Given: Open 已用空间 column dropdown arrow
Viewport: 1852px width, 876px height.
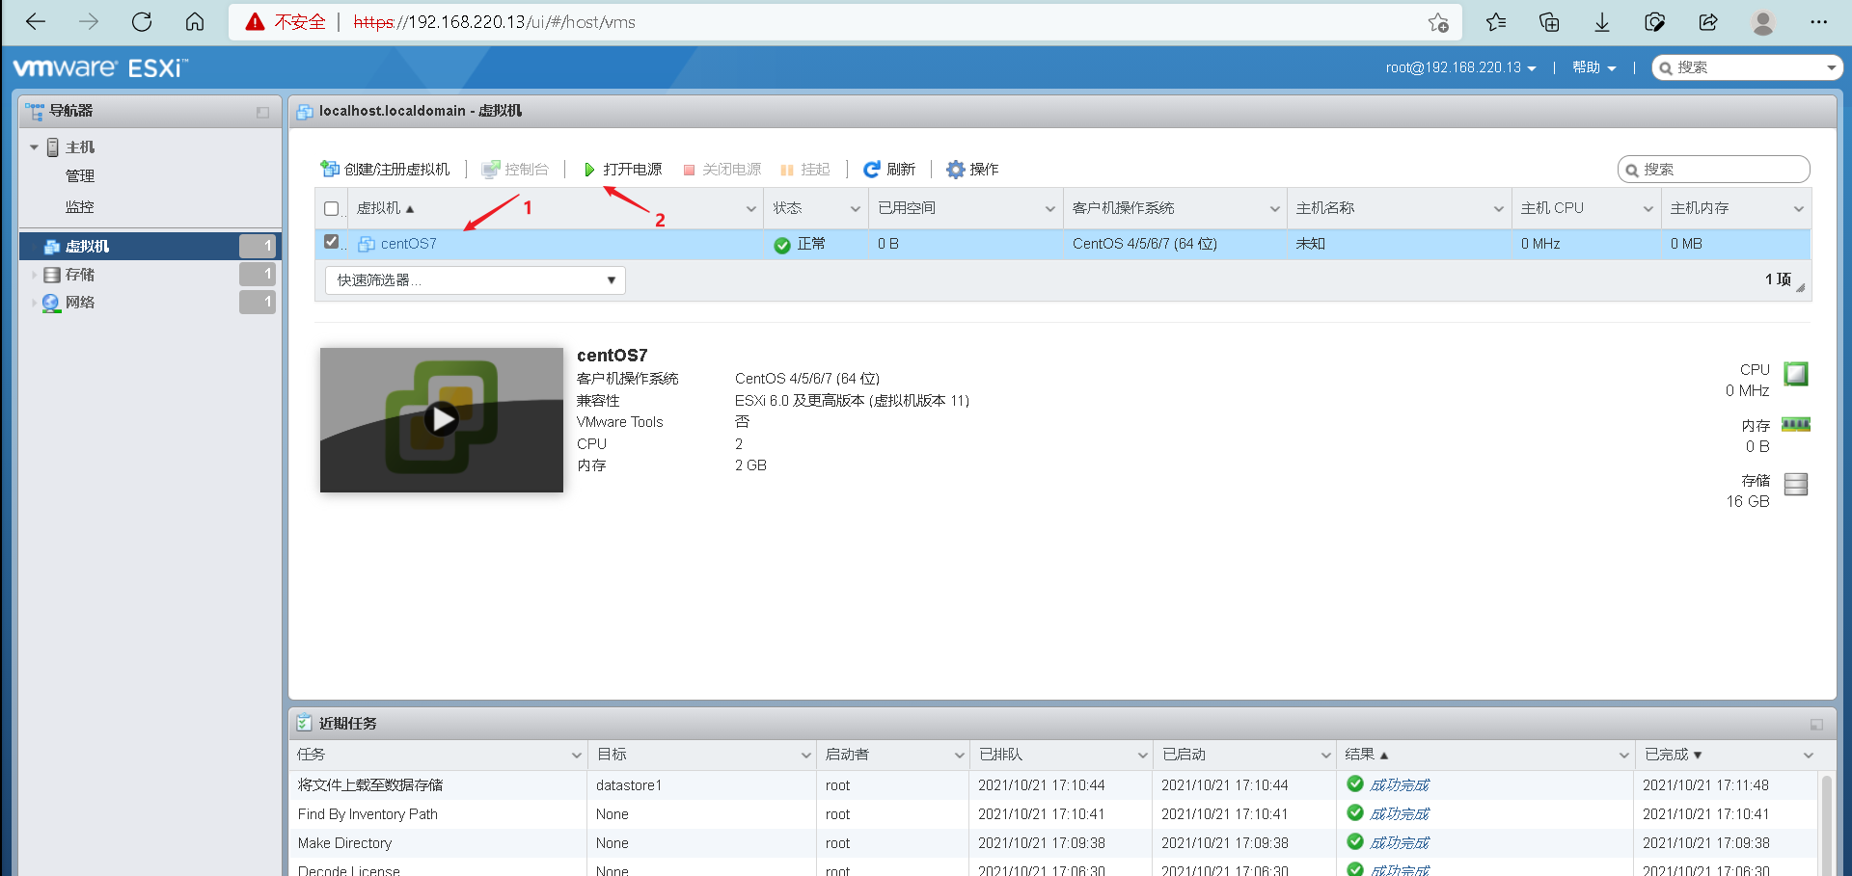Looking at the screenshot, I should (x=1050, y=209).
